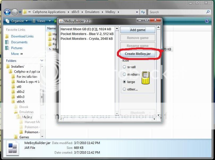Click game list scrollbar down arrow

point(117,114)
